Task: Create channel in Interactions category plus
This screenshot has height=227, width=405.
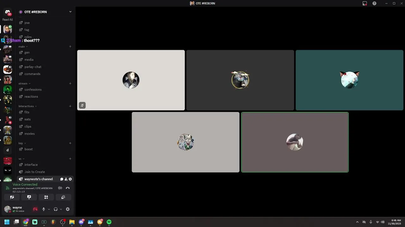Action: (x=70, y=106)
